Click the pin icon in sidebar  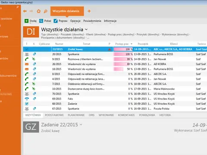tap(18, 7)
